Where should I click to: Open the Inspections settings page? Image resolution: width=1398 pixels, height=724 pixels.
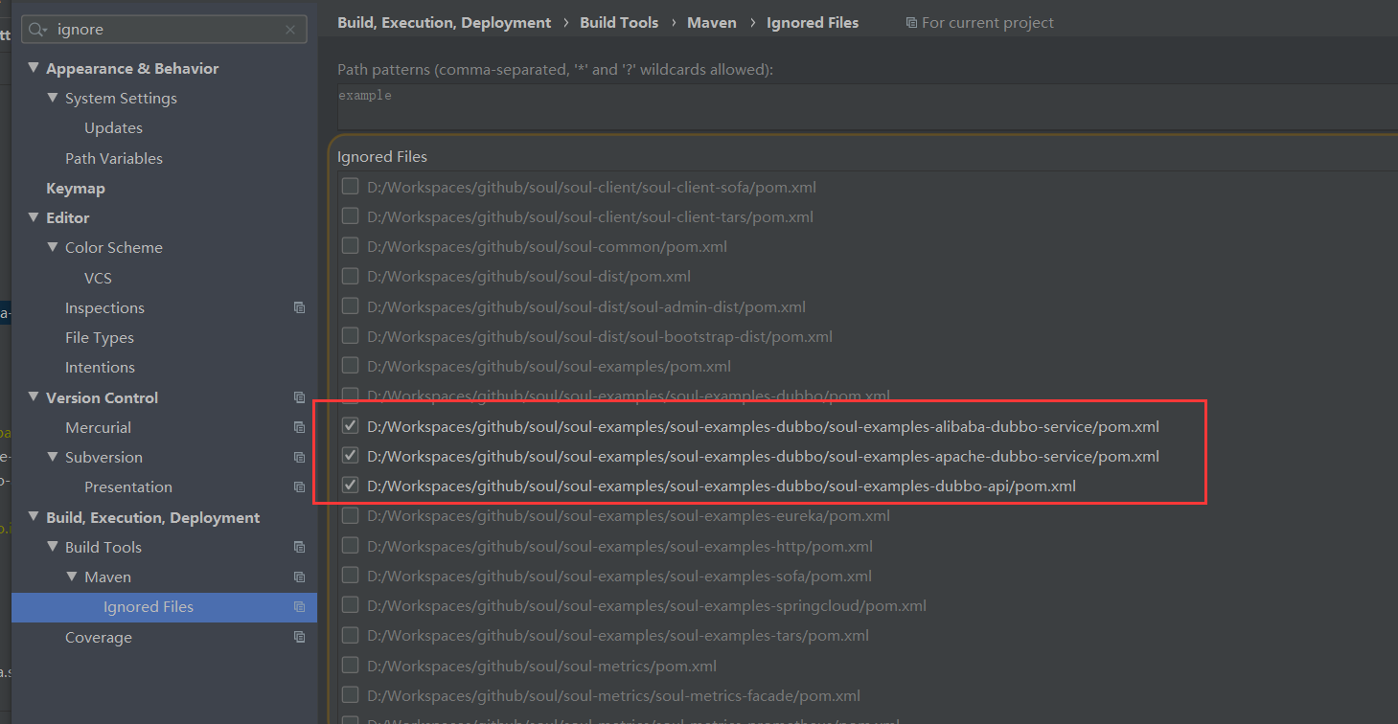[104, 307]
